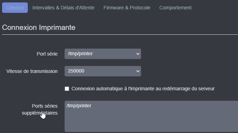Click the "Connexion Imprimante" section heading
This screenshot has width=238, height=133.
tap(39, 27)
